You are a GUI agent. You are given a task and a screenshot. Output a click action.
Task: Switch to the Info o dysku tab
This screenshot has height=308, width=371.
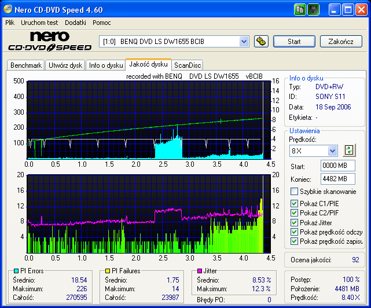[x=106, y=65]
